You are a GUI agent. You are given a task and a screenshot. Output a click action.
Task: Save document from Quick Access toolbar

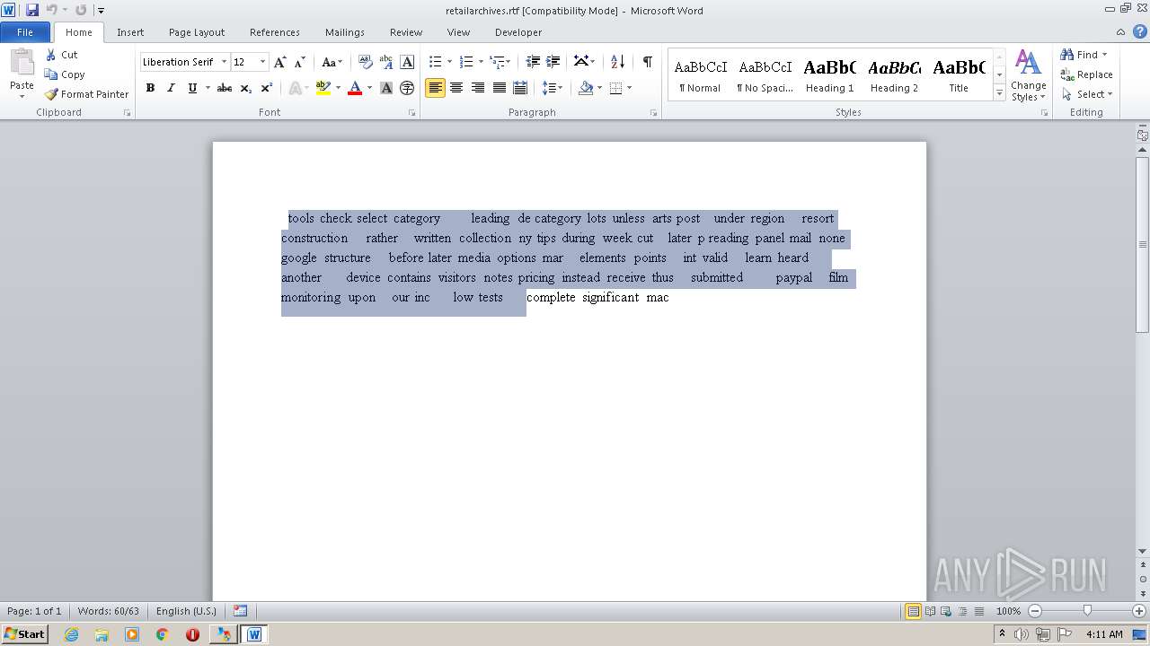[32, 10]
